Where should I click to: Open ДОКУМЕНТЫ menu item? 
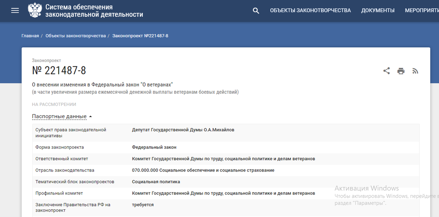[x=378, y=11]
